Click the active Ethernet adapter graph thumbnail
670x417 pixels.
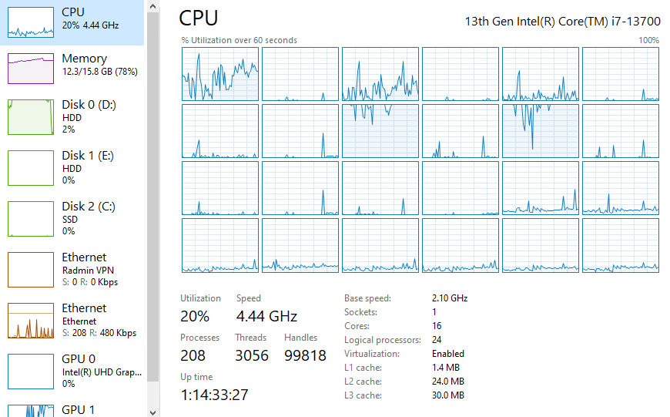click(31, 320)
